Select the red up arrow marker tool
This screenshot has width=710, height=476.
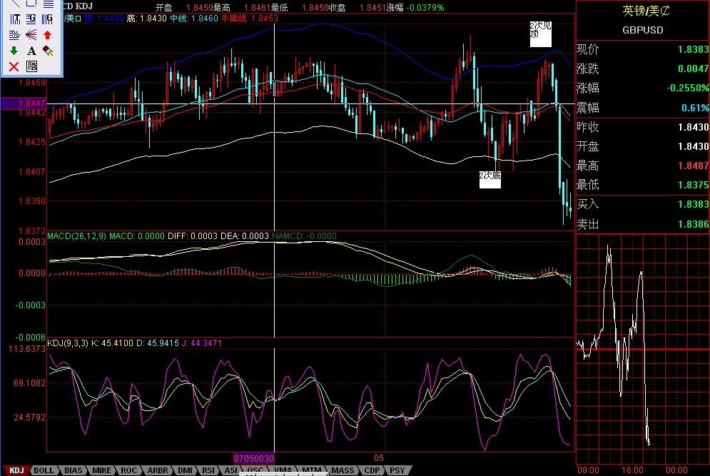pyautogui.click(x=48, y=34)
